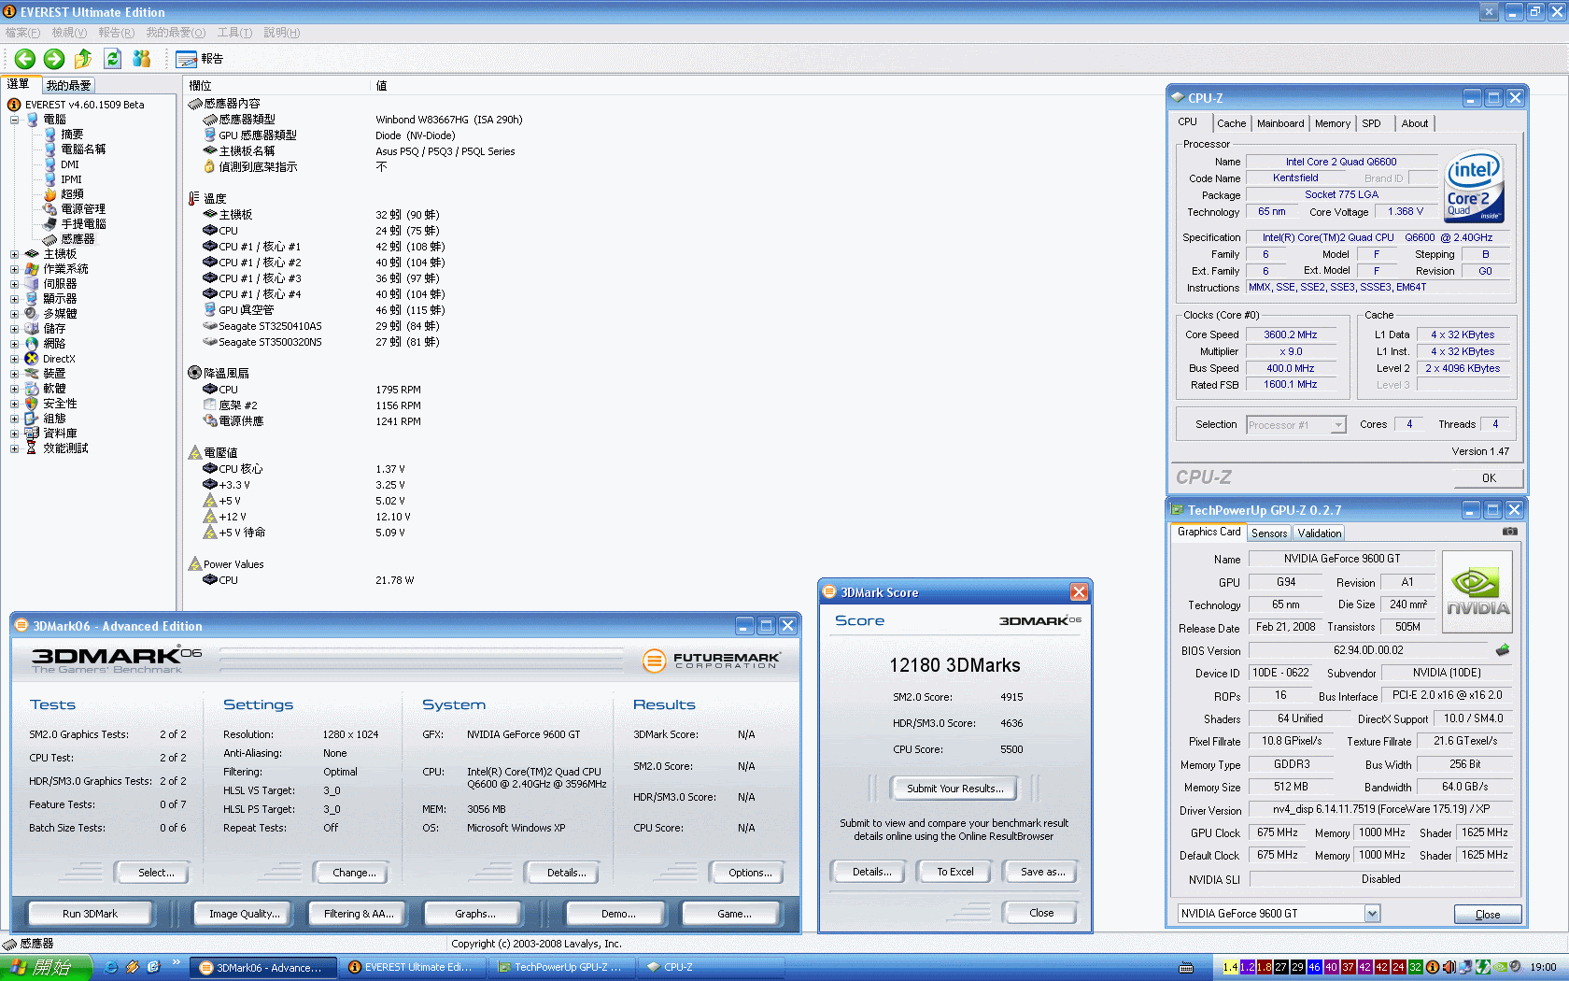Viewport: 1569px width, 981px height.
Task: Open the 檢視(V) View menu
Action: click(69, 33)
